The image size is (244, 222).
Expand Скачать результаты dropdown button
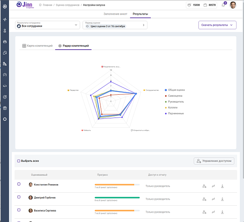[x=218, y=25]
